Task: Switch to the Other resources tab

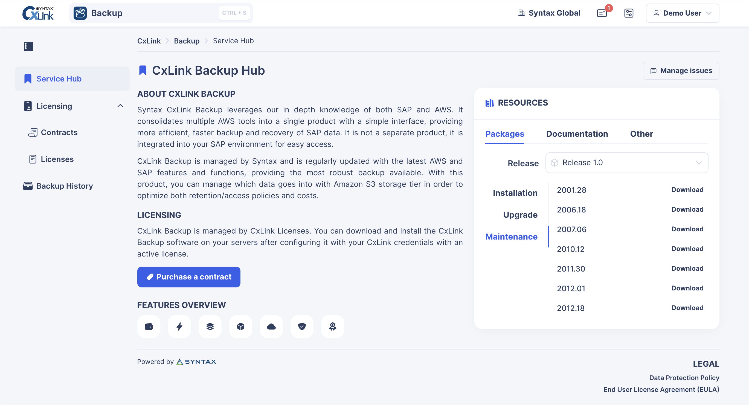Action: click(641, 134)
